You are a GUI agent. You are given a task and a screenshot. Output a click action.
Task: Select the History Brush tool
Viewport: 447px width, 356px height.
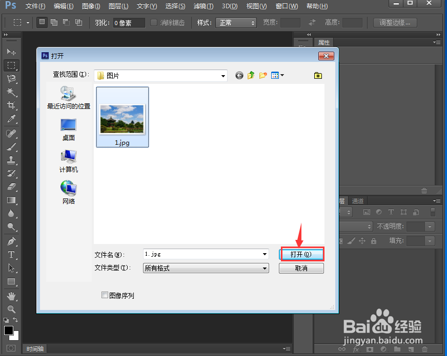11,173
